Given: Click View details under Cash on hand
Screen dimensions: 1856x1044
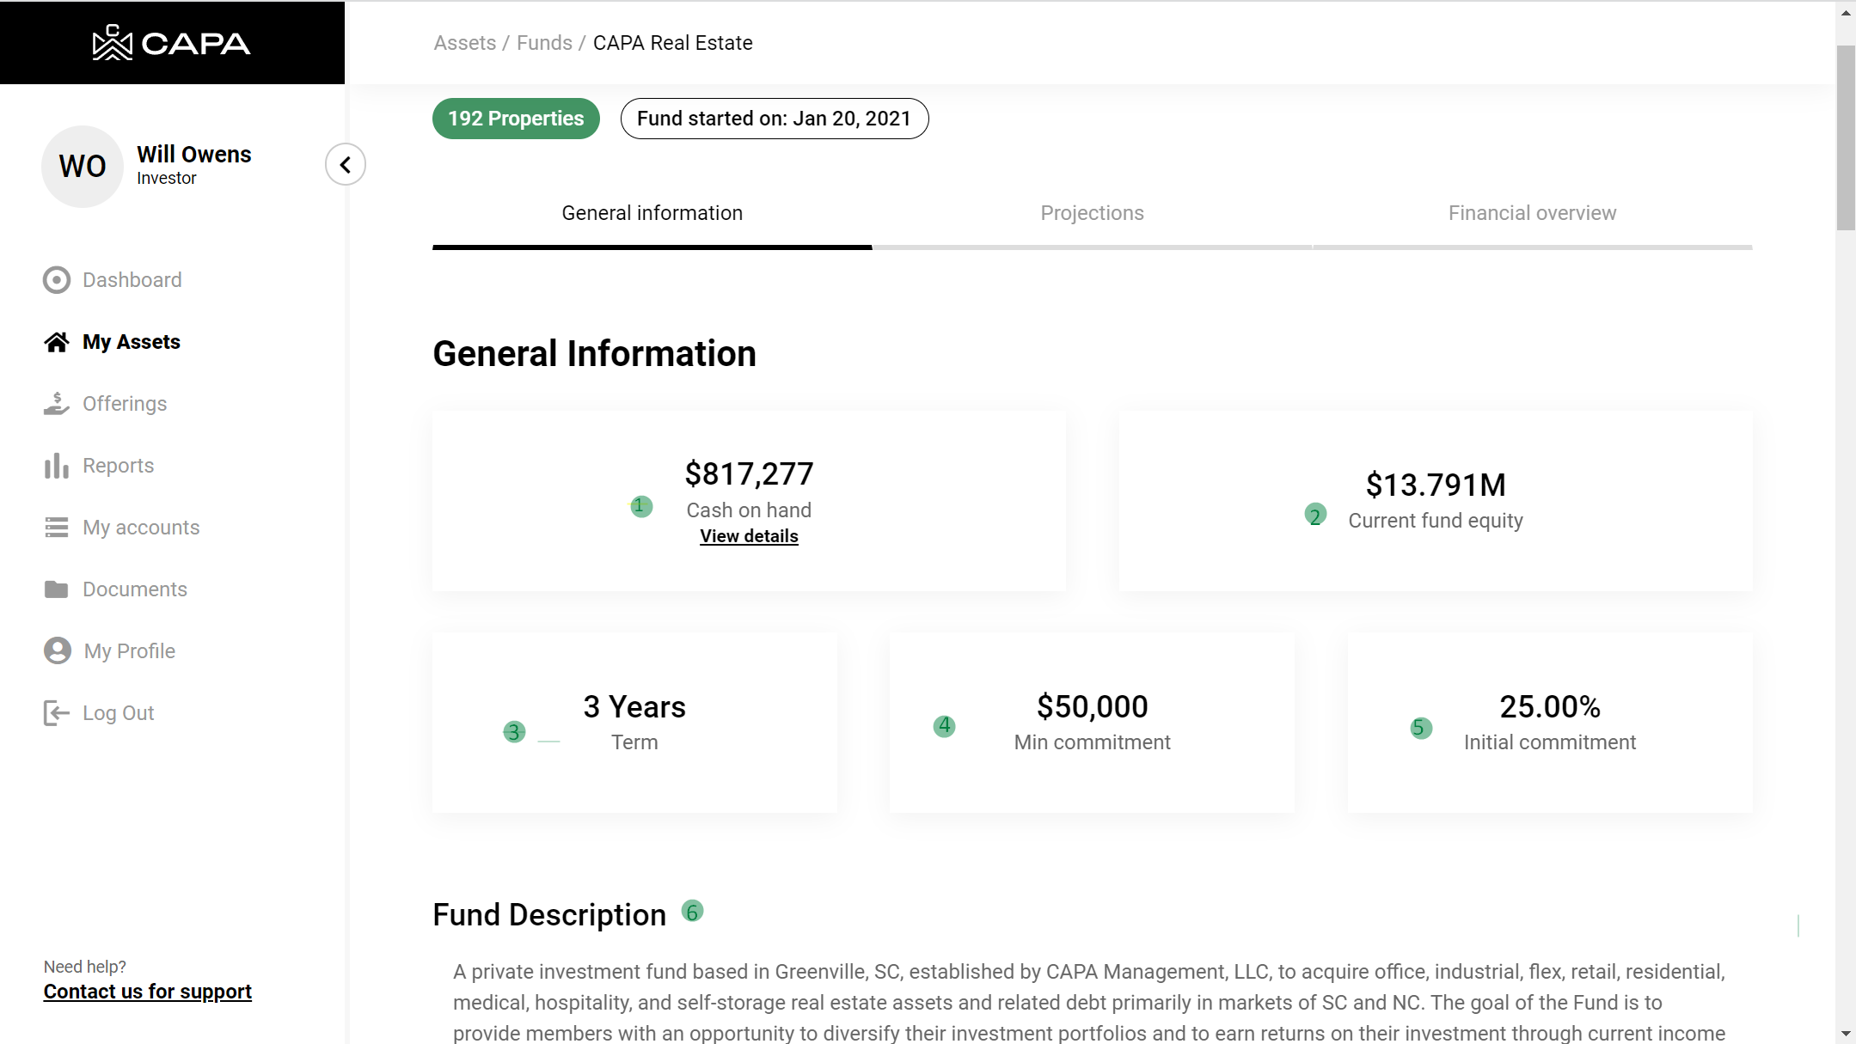Looking at the screenshot, I should tap(749, 536).
